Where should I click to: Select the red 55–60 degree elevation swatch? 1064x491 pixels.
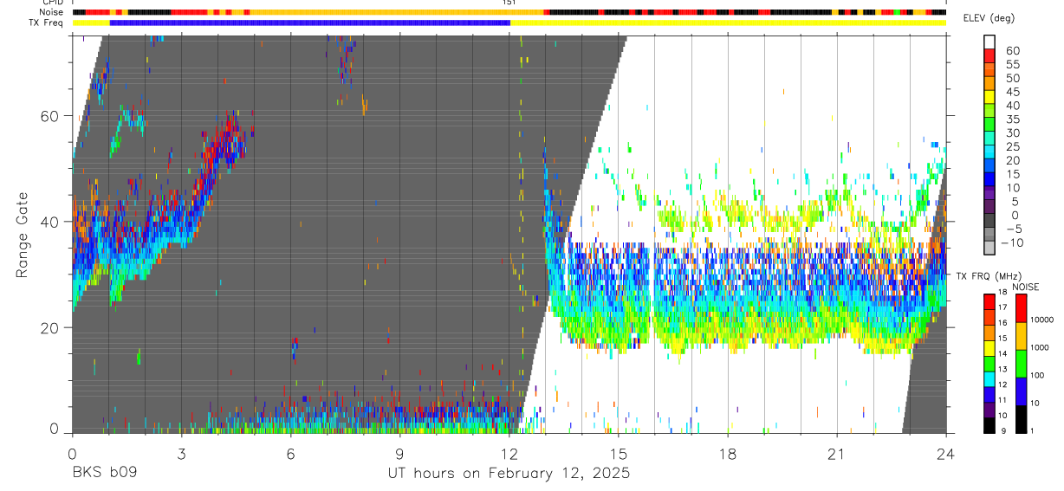coord(989,56)
